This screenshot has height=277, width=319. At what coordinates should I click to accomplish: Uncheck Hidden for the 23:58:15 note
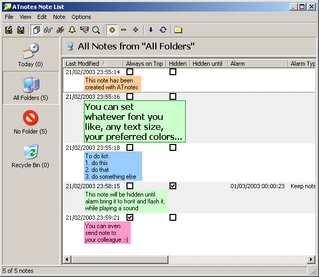tap(173, 186)
